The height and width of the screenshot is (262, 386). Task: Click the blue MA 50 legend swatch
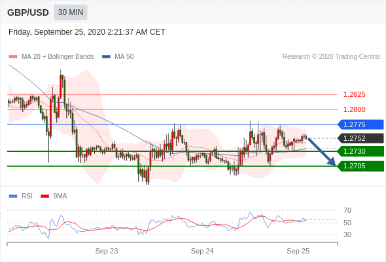pyautogui.click(x=106, y=57)
